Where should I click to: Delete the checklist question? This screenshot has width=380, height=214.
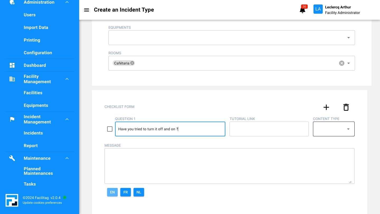tap(346, 107)
